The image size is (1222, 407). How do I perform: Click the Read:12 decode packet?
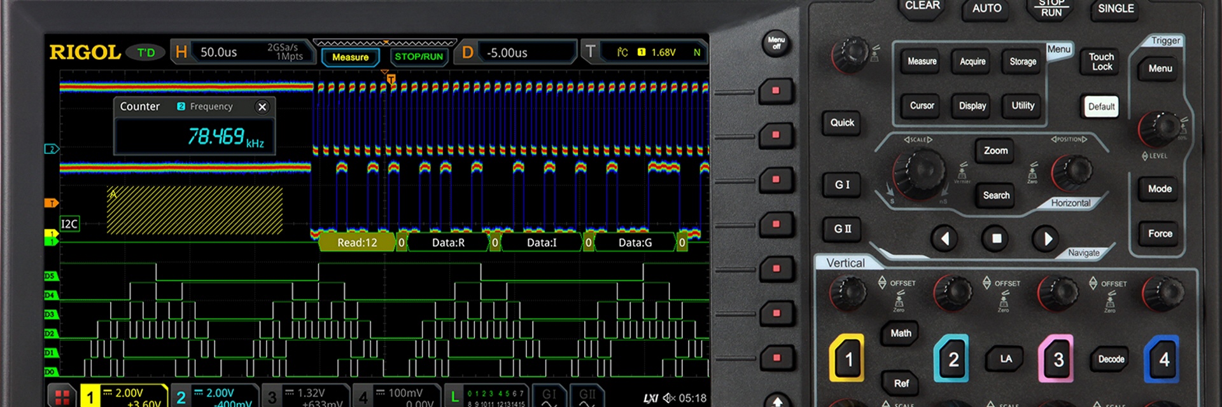(357, 242)
